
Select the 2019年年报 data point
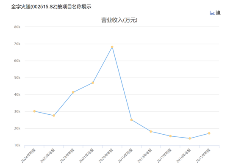coord(131,120)
